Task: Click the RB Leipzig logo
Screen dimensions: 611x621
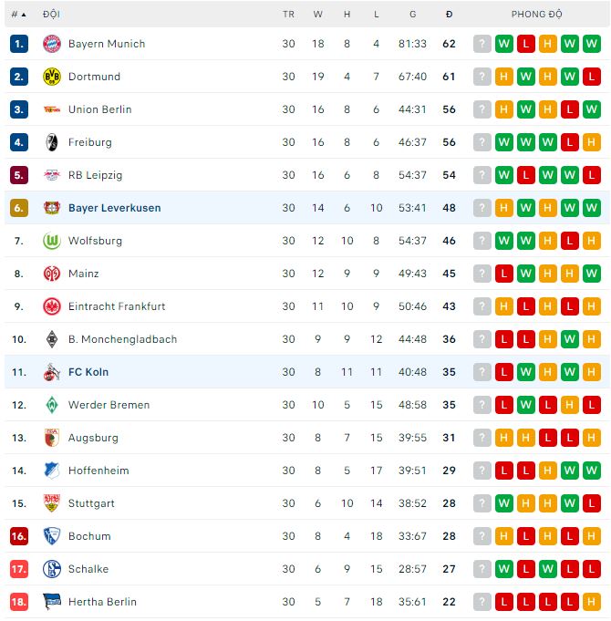Action: click(x=51, y=175)
